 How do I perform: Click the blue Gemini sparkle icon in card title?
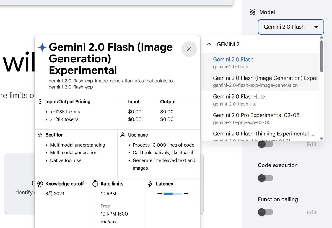(42, 48)
